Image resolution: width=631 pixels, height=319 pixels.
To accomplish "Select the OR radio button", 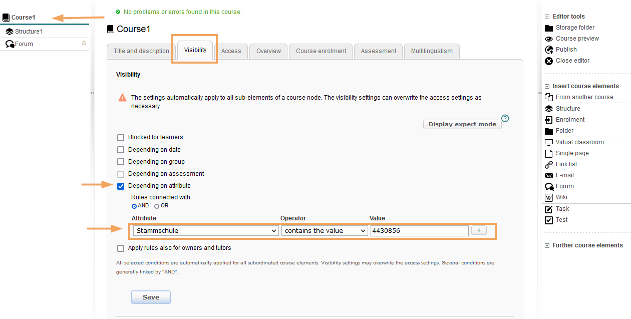I will [157, 206].
